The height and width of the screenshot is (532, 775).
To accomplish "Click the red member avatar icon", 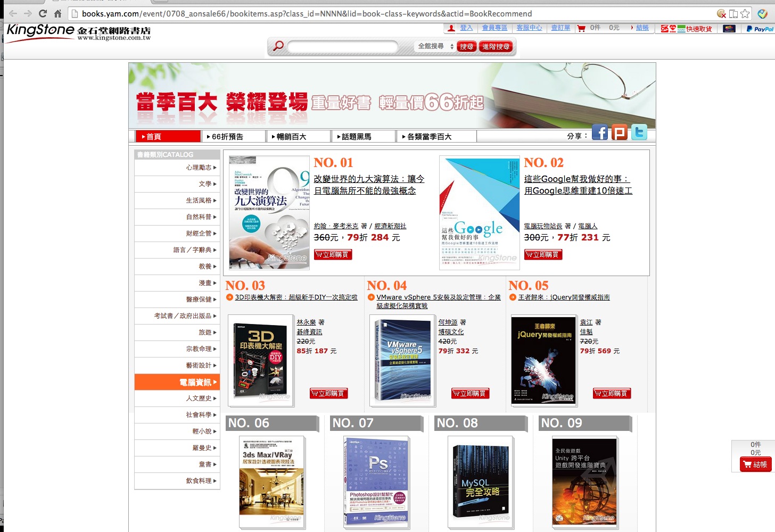I will tap(451, 28).
